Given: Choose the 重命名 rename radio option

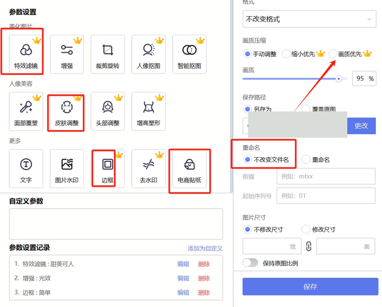Looking at the screenshot, I should pyautogui.click(x=306, y=159).
